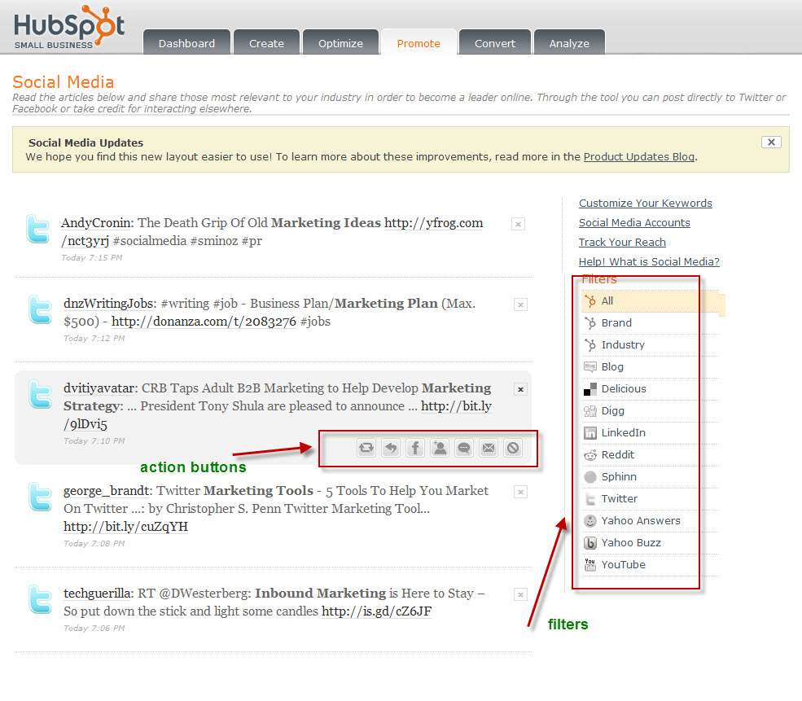802x701 pixels.
Task: Click the Reddit alien filter icon
Action: (590, 455)
